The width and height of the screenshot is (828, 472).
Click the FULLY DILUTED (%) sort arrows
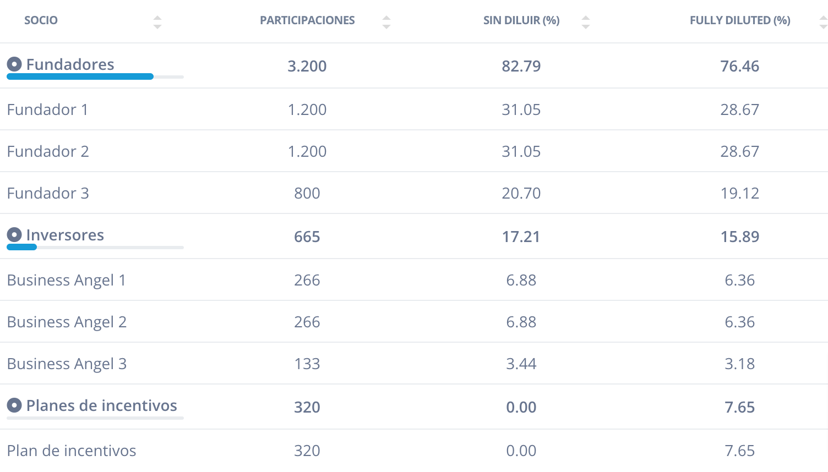823,22
